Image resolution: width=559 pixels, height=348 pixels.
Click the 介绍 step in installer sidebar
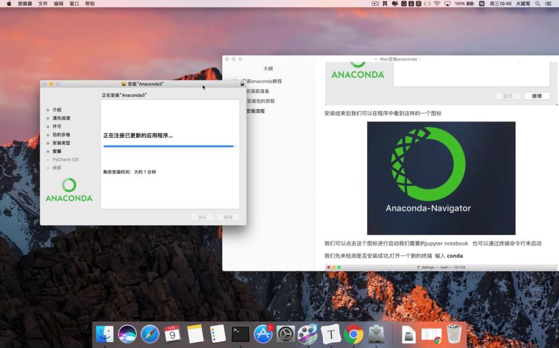point(57,110)
